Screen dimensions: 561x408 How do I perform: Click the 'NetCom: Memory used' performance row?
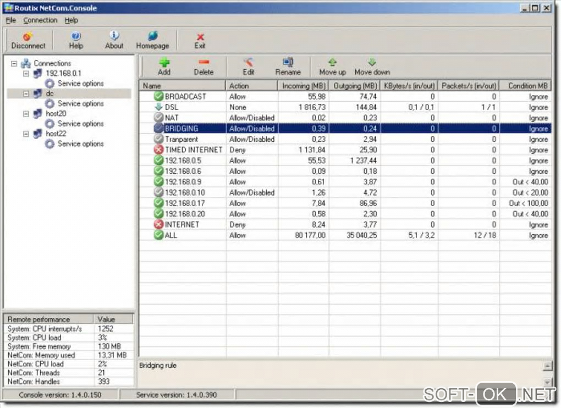pos(68,355)
